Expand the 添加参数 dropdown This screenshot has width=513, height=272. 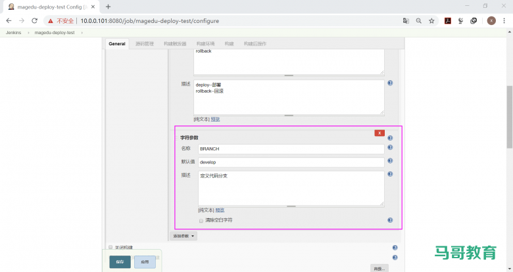[184, 236]
